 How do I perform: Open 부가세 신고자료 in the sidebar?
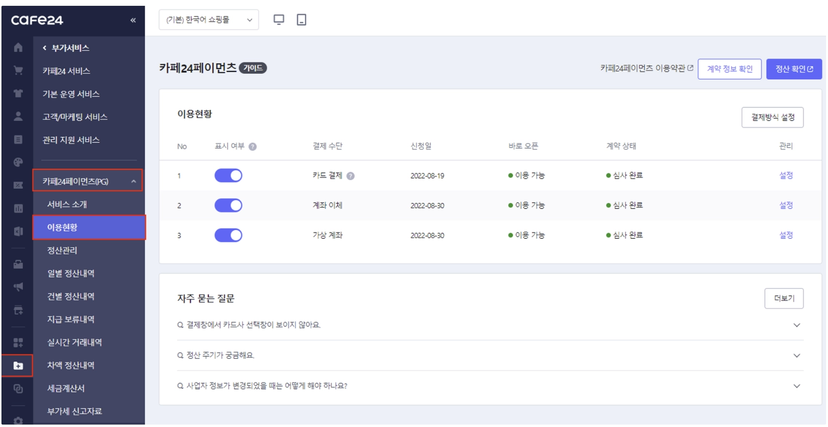pos(75,412)
